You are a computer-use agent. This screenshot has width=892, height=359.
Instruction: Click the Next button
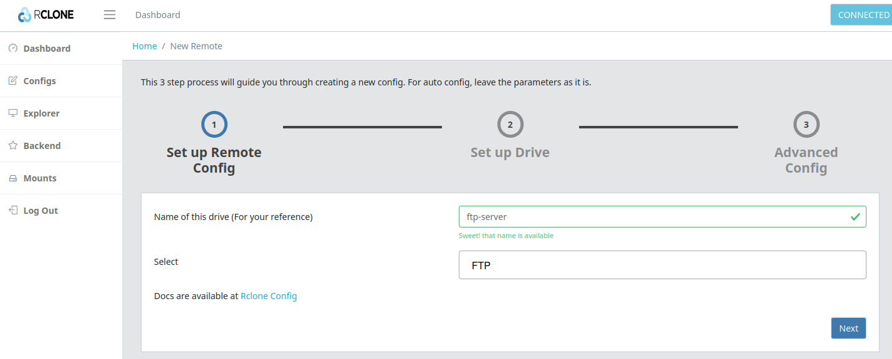click(848, 328)
